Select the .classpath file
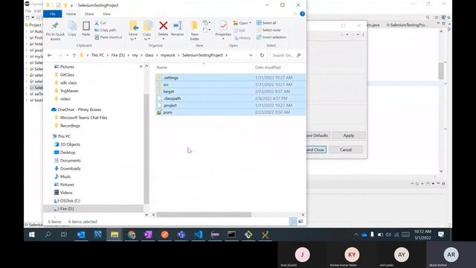 [230, 98]
